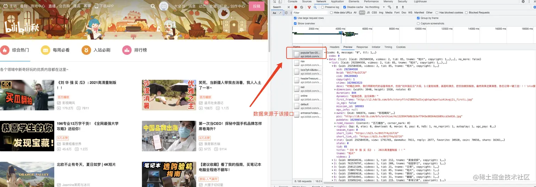Open DevTools settings gear at top right
Viewport: 536px width, 187px height.
pyautogui.click(x=523, y=1)
